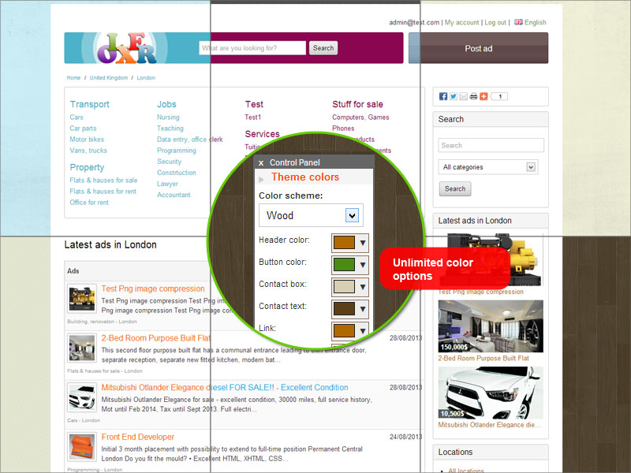Open the Nursing jobs link

[168, 117]
